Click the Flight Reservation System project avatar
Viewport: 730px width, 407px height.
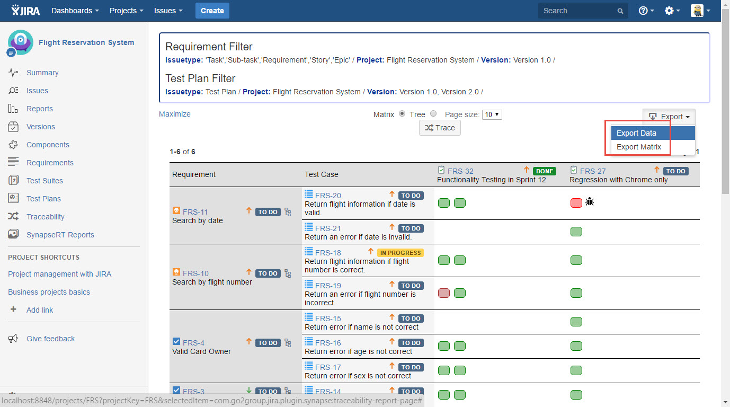click(x=20, y=42)
